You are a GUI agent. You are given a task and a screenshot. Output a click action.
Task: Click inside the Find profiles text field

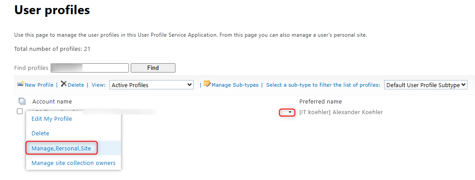90,68
